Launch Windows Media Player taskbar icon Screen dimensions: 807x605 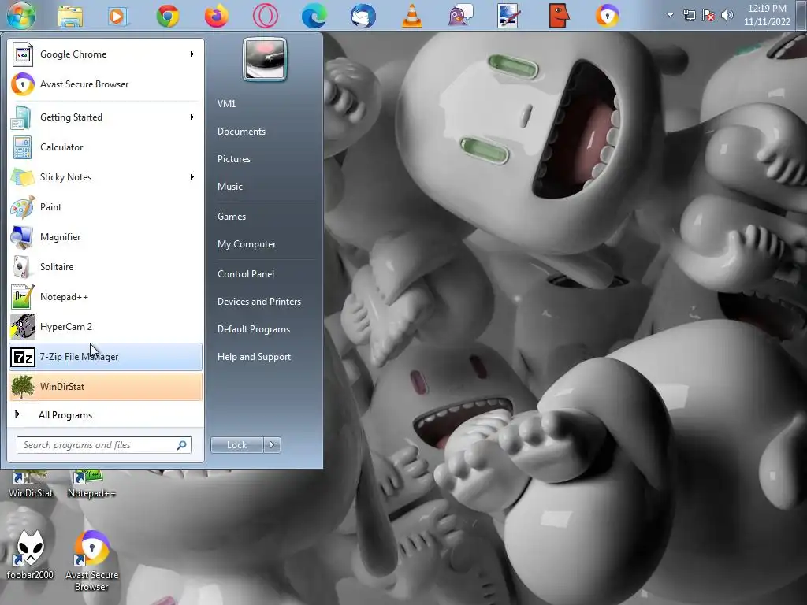(118, 17)
